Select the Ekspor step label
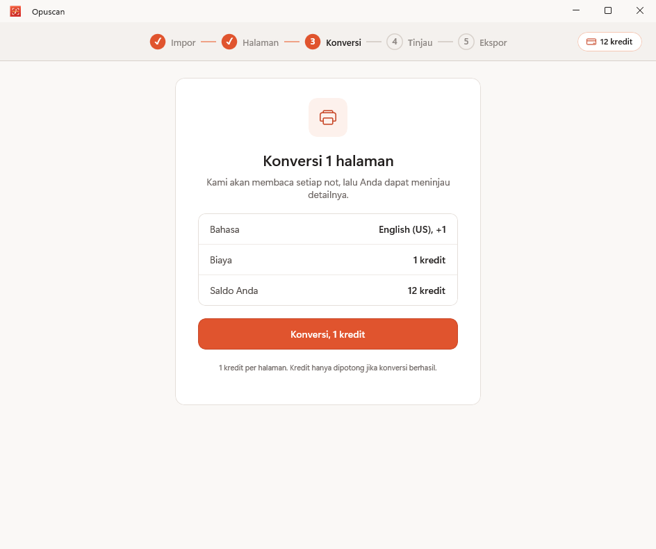 point(493,42)
